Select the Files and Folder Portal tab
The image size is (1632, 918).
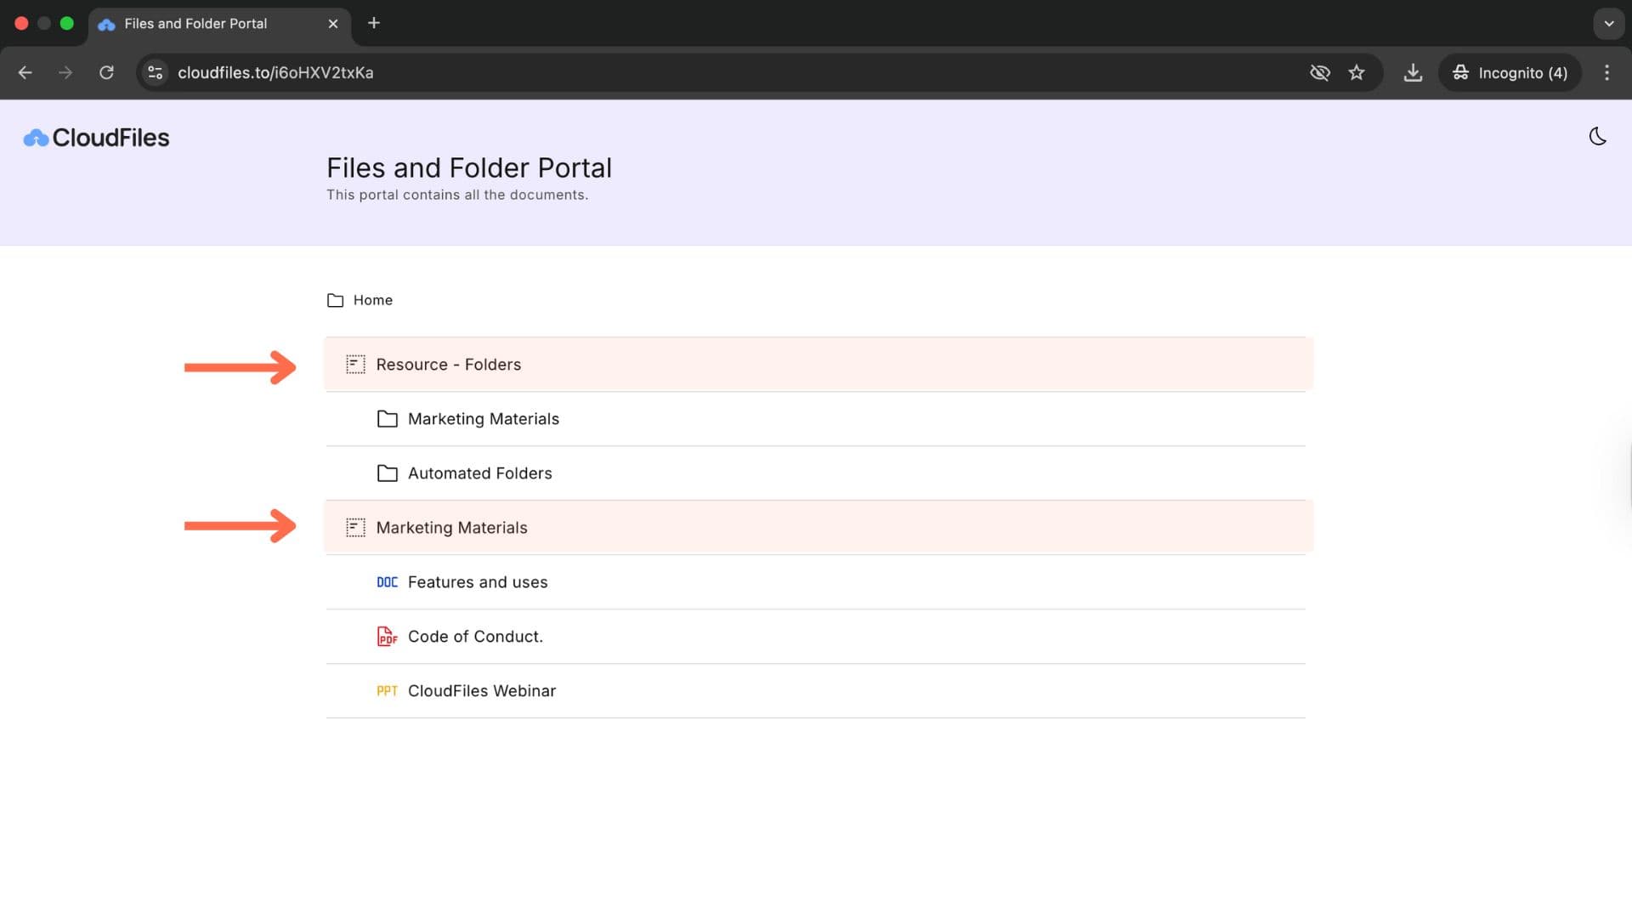click(x=195, y=24)
